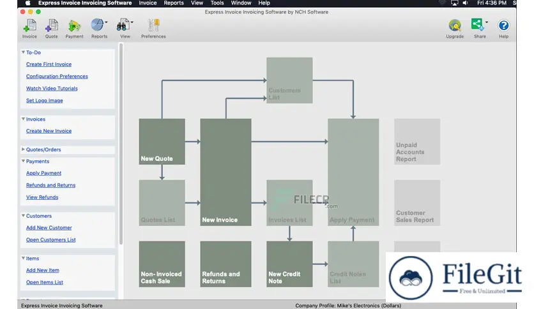Open Customers List sidebar link
The image size is (534, 309).
(x=50, y=240)
